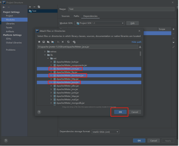The height and width of the screenshot is (146, 179).
Task: Cancel the Attach Files dialog
Action: [135, 112]
